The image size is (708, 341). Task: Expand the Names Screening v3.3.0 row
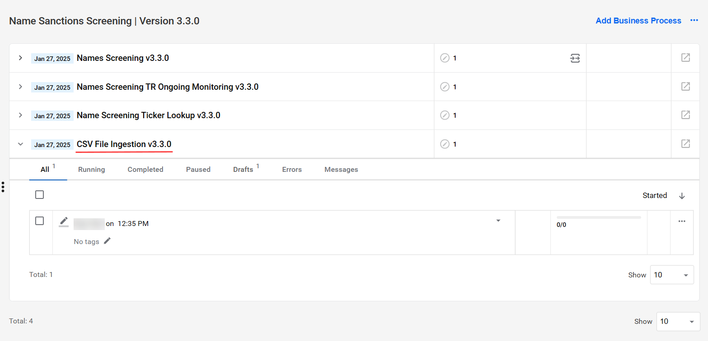pos(20,58)
